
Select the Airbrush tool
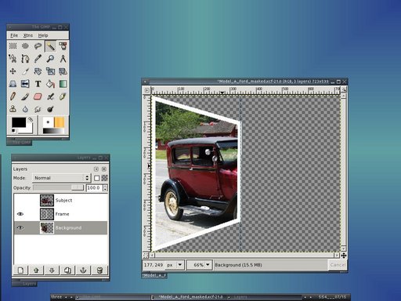click(50, 96)
